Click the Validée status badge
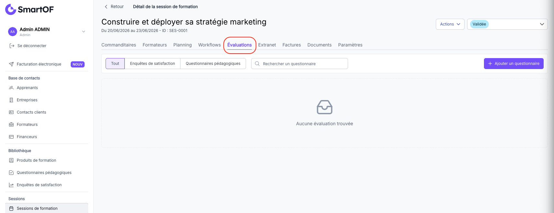 pos(479,24)
